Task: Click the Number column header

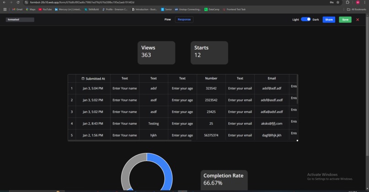Action: [x=211, y=78]
